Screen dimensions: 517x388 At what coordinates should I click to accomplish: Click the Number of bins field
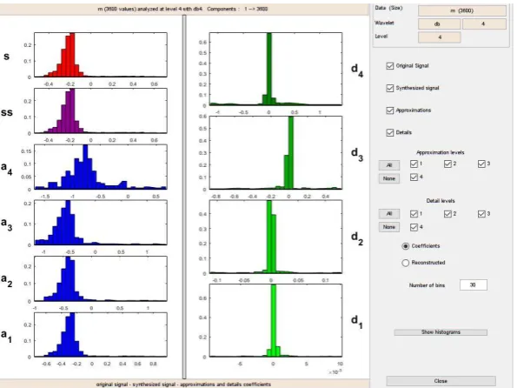(474, 285)
